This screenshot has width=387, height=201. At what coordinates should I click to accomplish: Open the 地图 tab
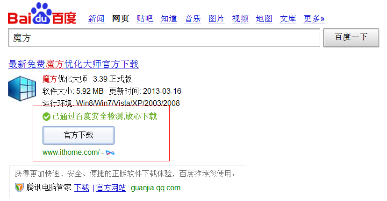[264, 19]
